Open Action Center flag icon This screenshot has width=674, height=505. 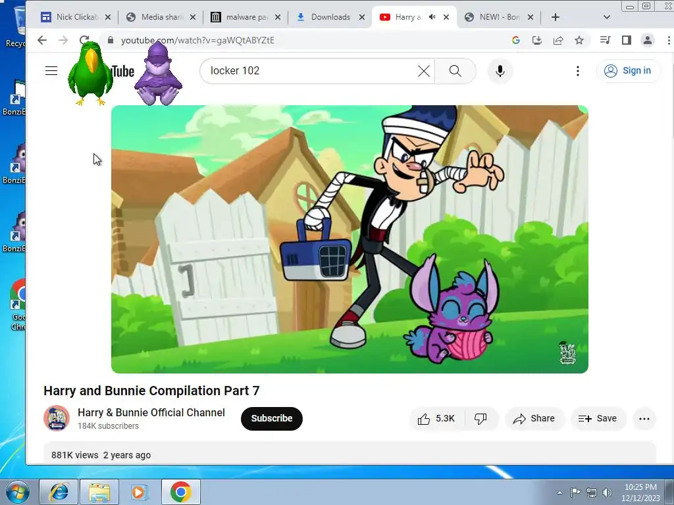(575, 493)
